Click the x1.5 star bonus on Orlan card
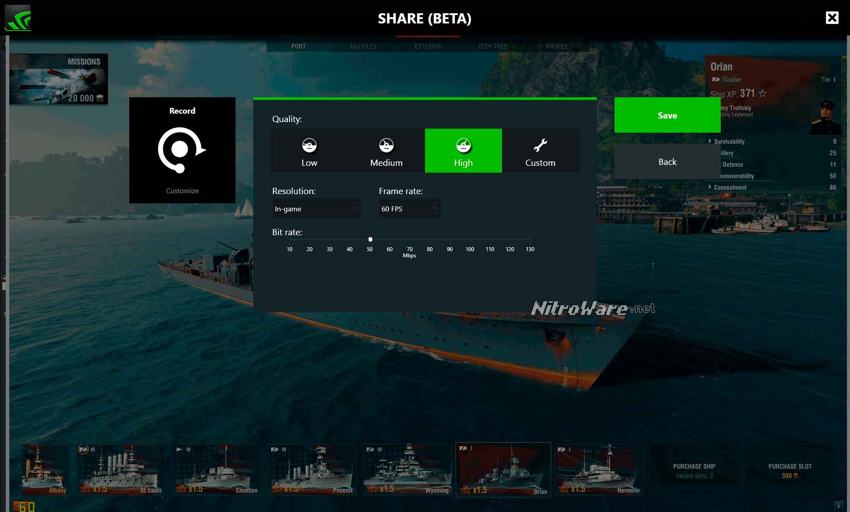This screenshot has width=850, height=512. click(x=474, y=490)
